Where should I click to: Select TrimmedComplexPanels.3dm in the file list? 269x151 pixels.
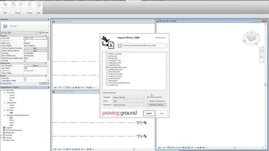pyautogui.click(x=119, y=83)
